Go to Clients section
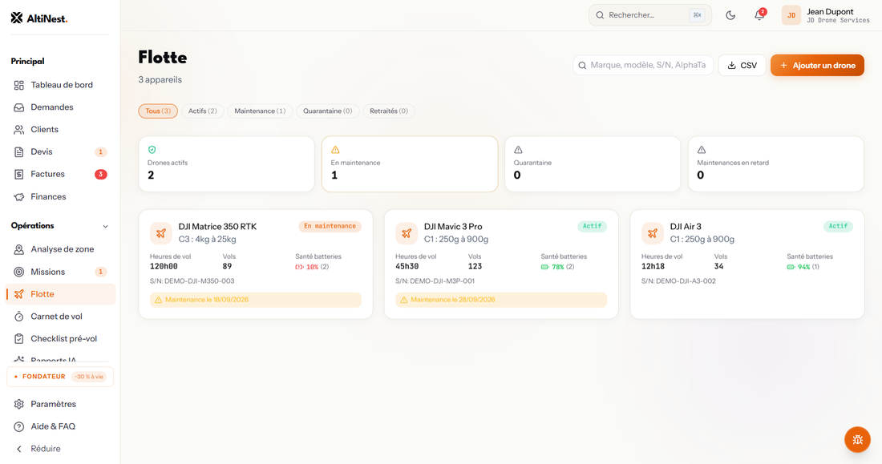 tap(61, 129)
